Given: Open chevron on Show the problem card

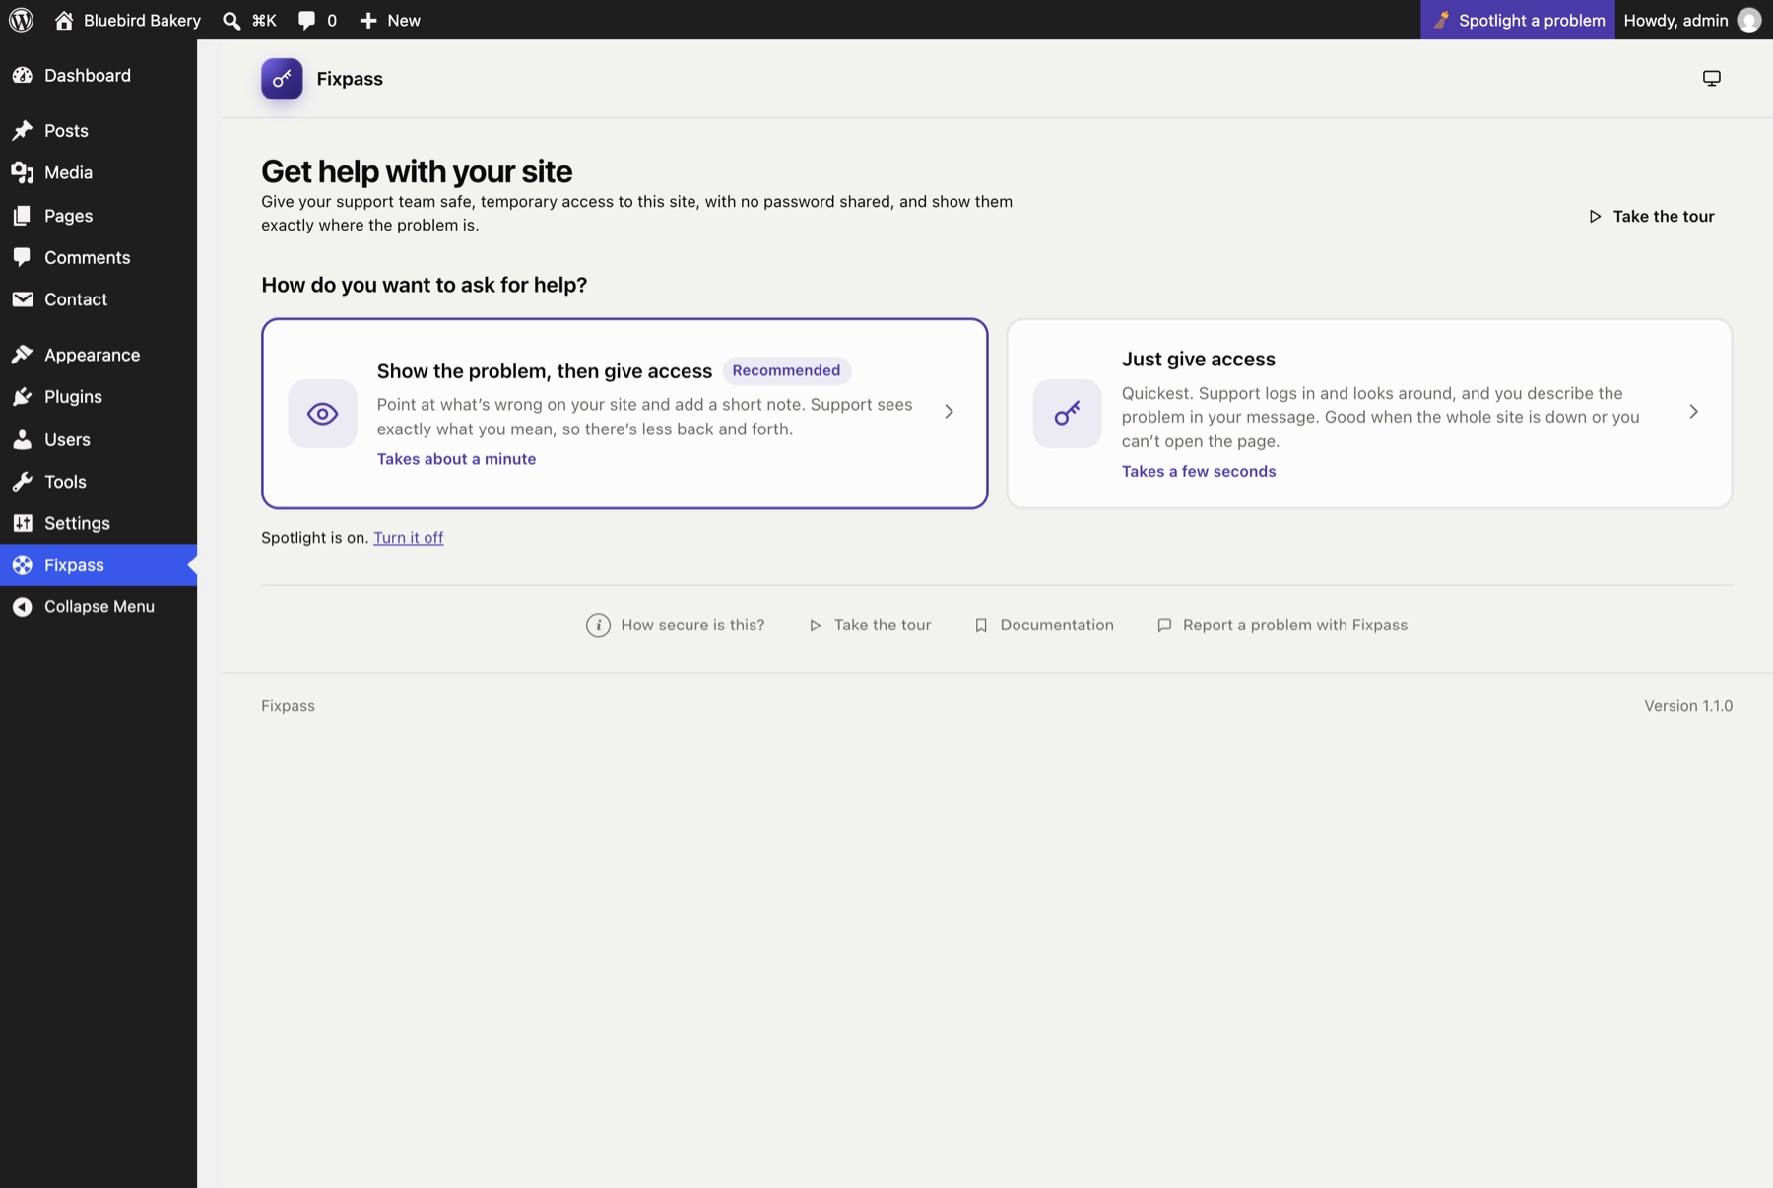Looking at the screenshot, I should click(949, 412).
